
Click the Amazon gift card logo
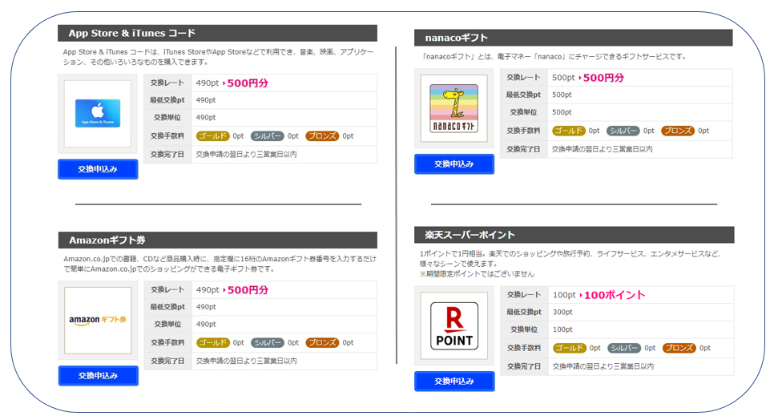tap(98, 321)
